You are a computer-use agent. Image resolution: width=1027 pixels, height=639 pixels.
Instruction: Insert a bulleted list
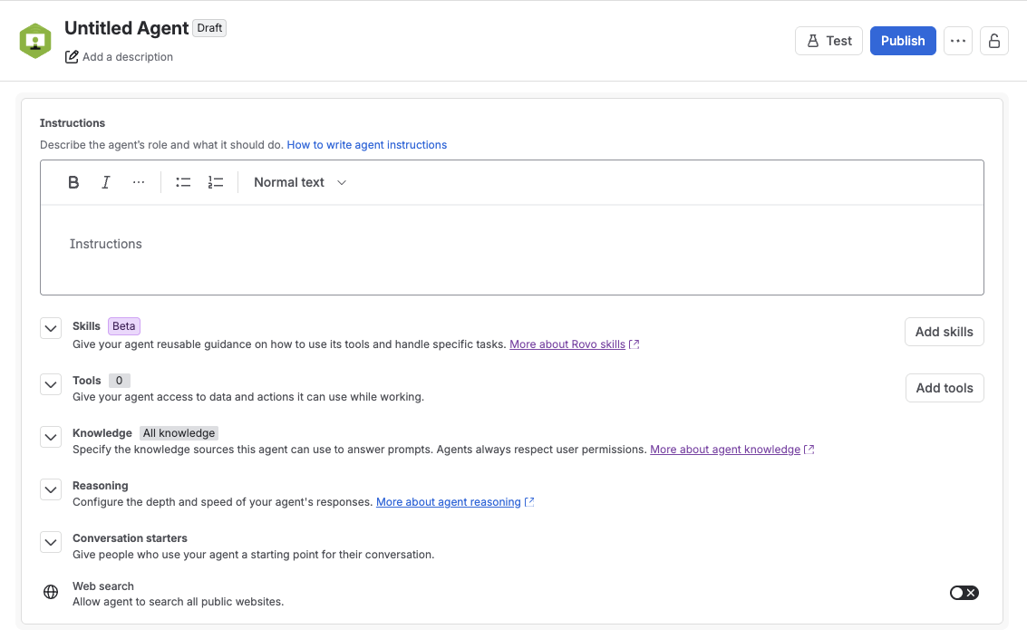pos(183,183)
